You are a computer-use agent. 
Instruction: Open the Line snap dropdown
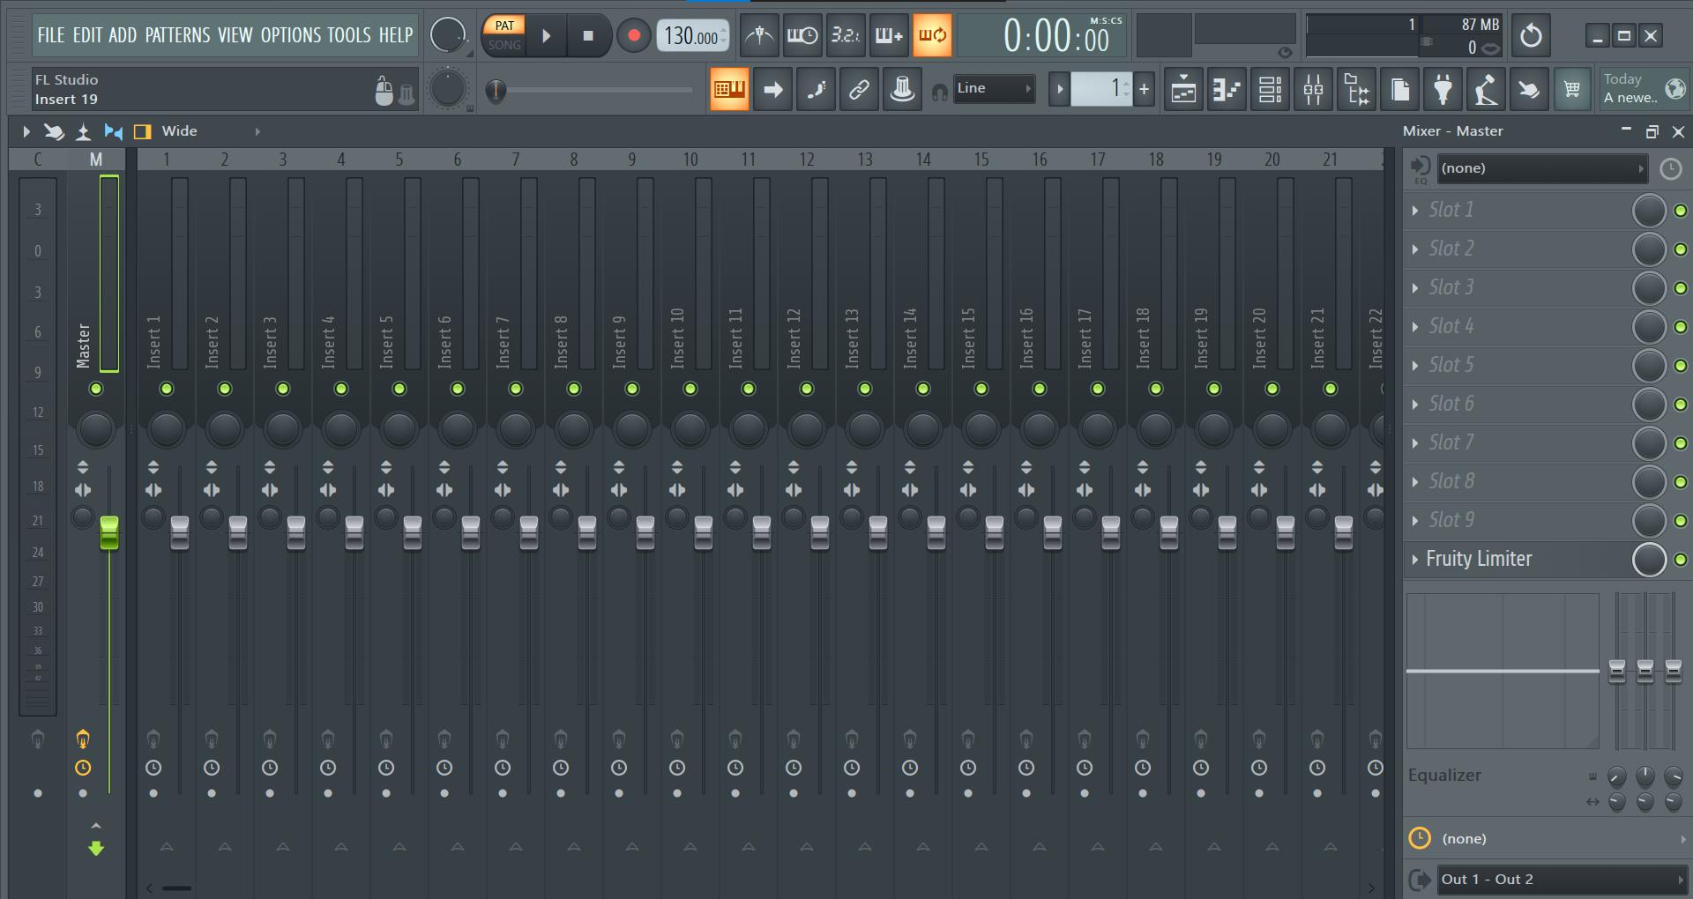tap(995, 88)
